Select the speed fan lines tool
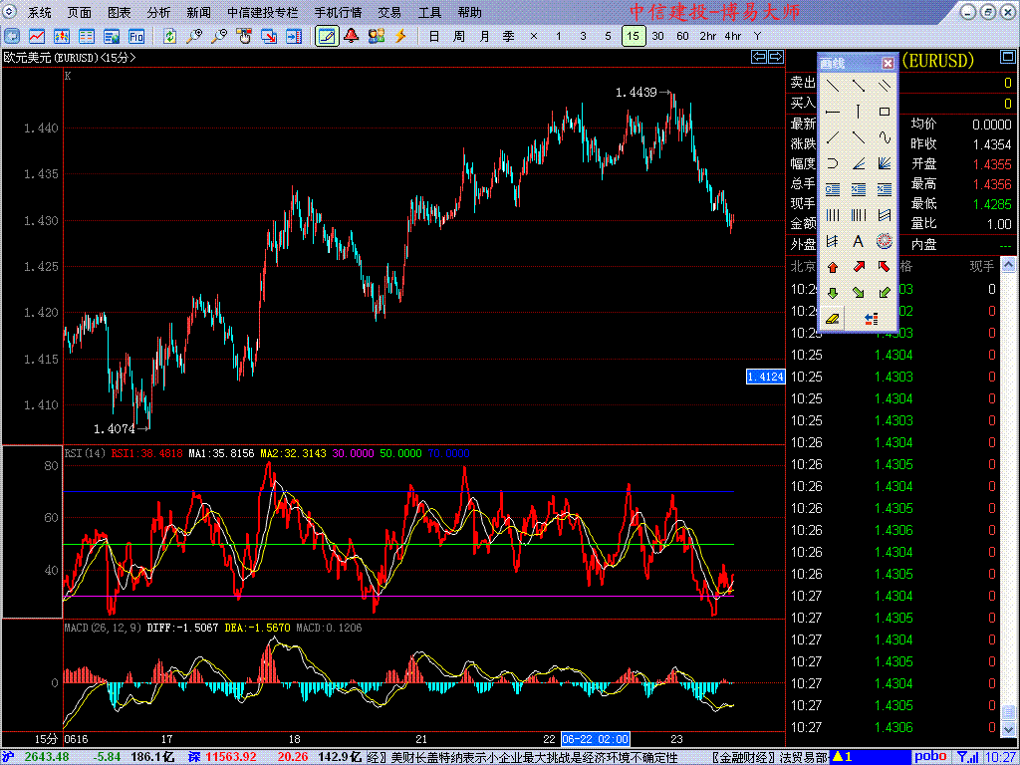The width and height of the screenshot is (1020, 765). [x=885, y=163]
